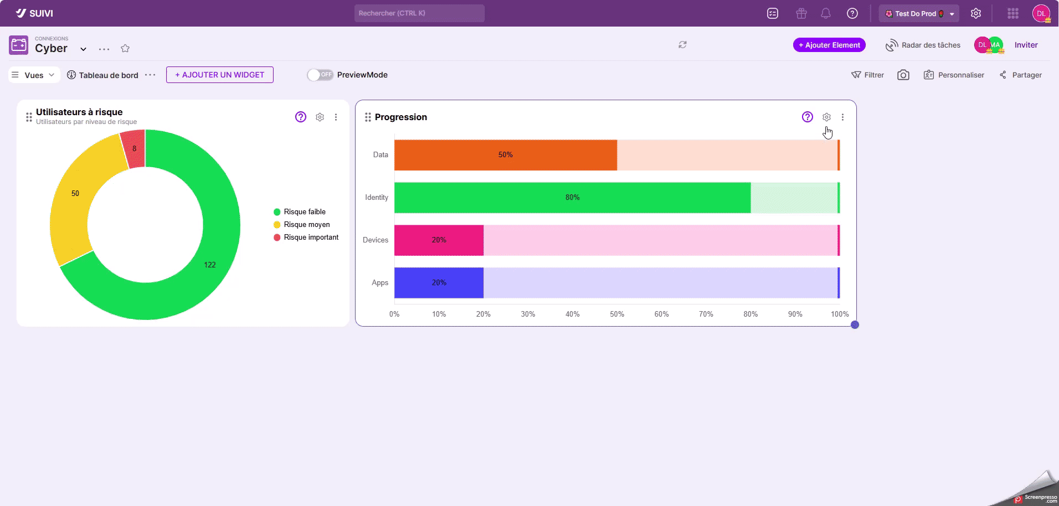
Task: Toggle PreviewMode switch
Action: point(320,75)
